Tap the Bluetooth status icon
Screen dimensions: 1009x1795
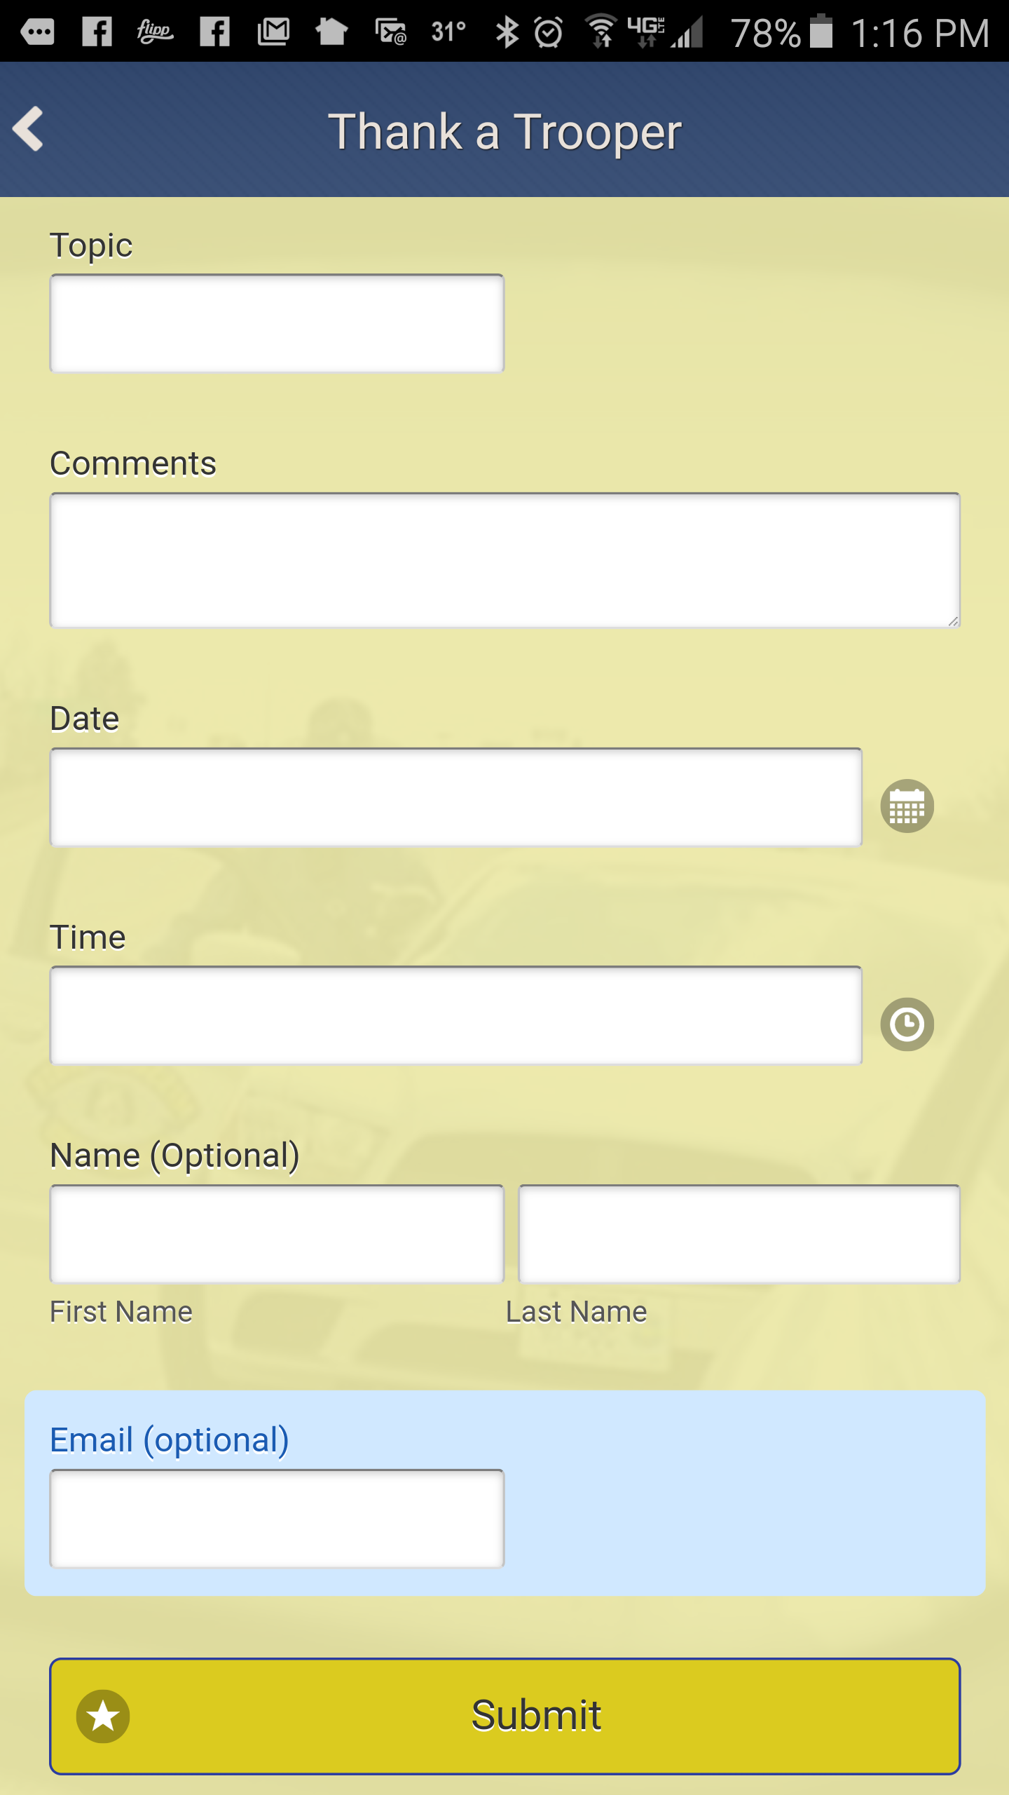(507, 32)
